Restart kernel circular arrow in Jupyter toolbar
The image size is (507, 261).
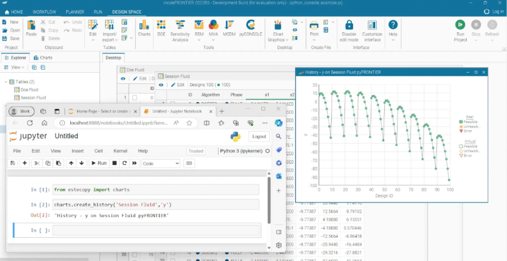click(124, 163)
